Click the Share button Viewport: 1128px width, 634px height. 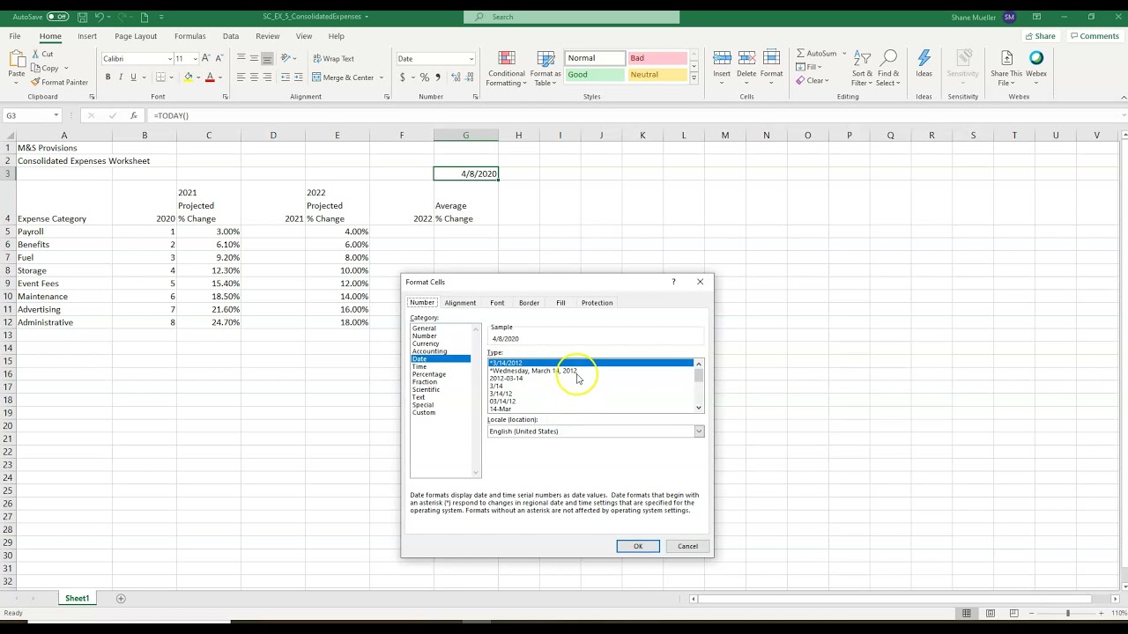click(x=1040, y=36)
